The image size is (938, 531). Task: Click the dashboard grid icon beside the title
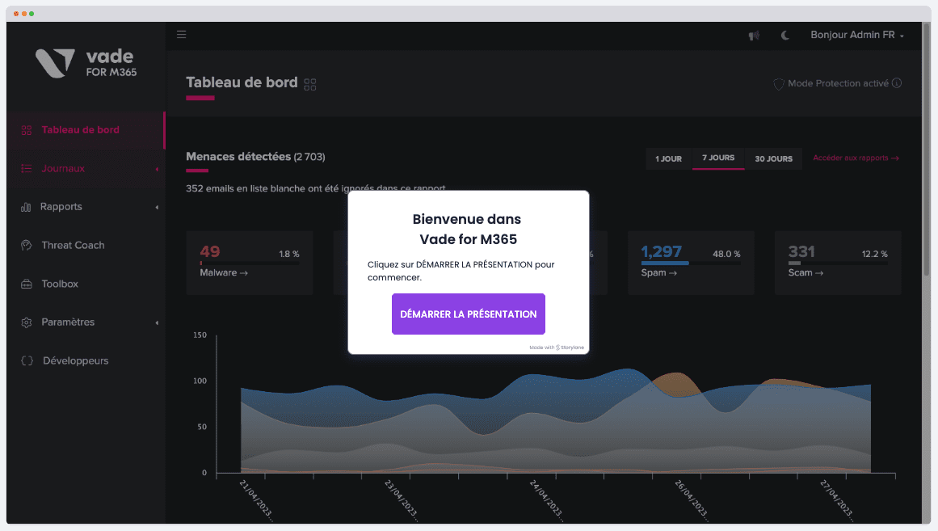pyautogui.click(x=310, y=84)
